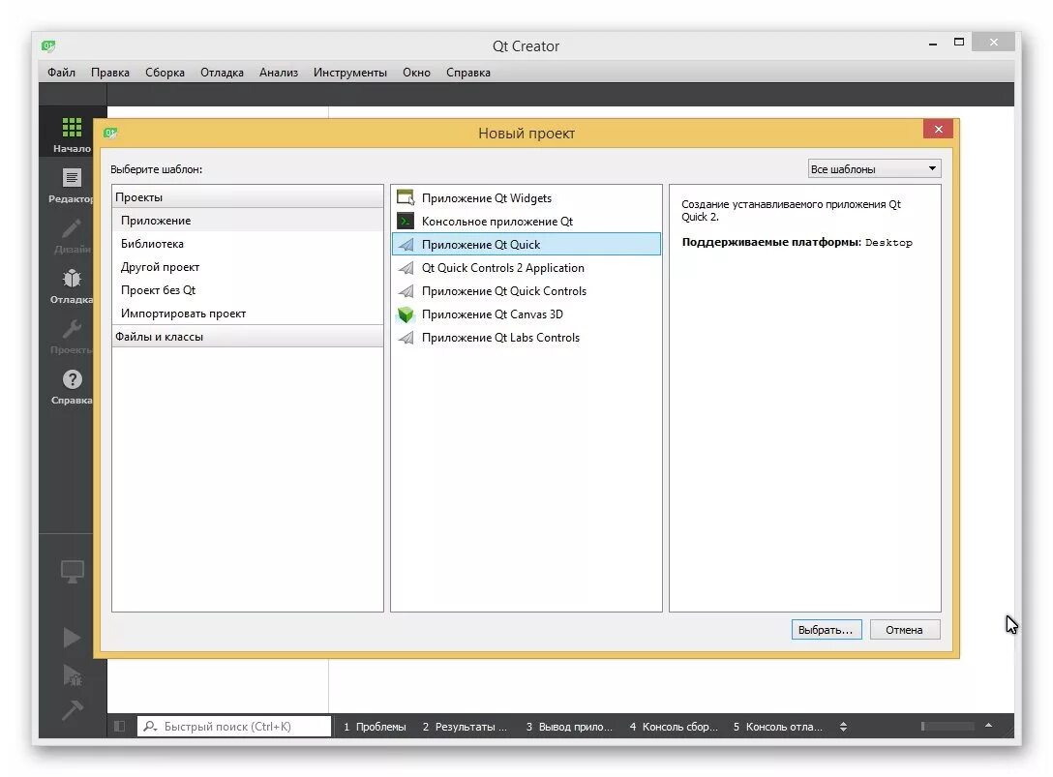Click the Qt Quick Controls 2 Application icon
Viewport: 1053px width, 777px height.
(x=406, y=268)
